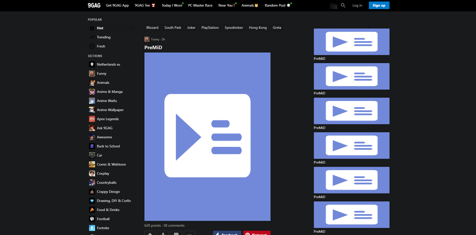This screenshot has height=235, width=476.
Task: Click the Awesome section icon
Action: [x=92, y=137]
